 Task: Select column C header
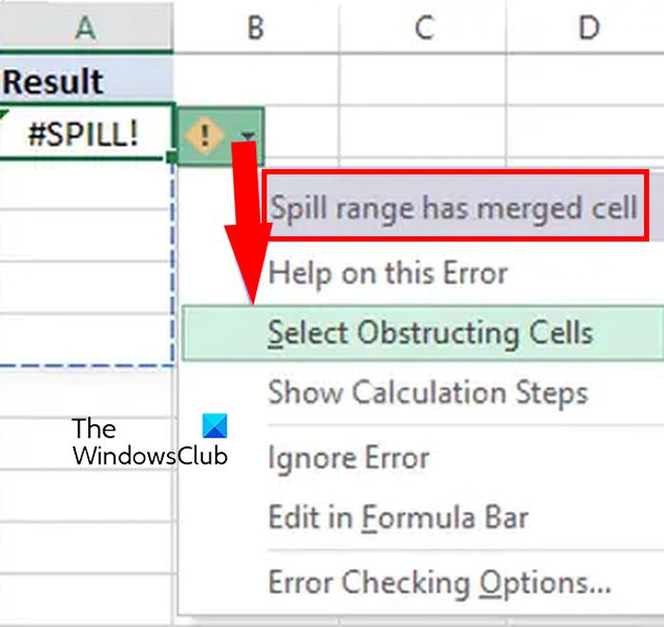click(423, 28)
